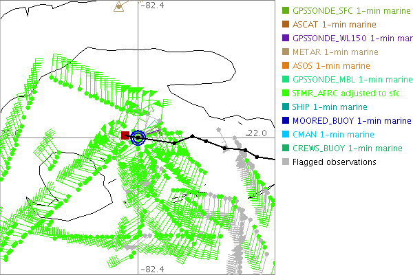Click the SHIP teal legend square
This screenshot has height=275, width=413.
pos(286,107)
